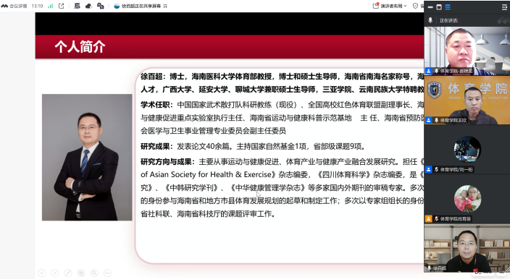Click the green security shield icon
510x279 pixels.
point(415,6)
